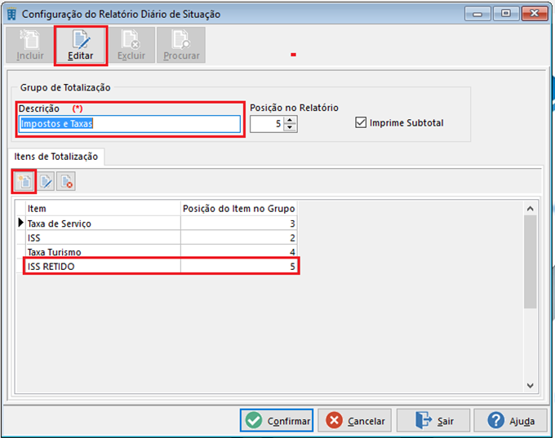Click the Item column header
The width and height of the screenshot is (555, 438).
104,209
